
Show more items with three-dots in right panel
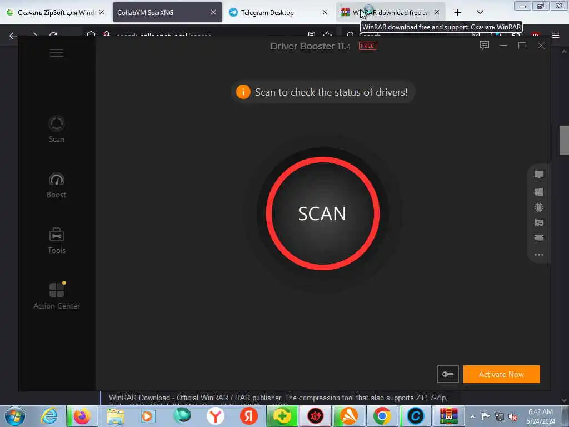539,255
